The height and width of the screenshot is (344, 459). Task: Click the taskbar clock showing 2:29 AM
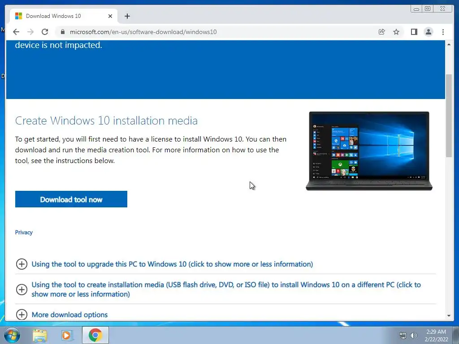tap(436, 335)
